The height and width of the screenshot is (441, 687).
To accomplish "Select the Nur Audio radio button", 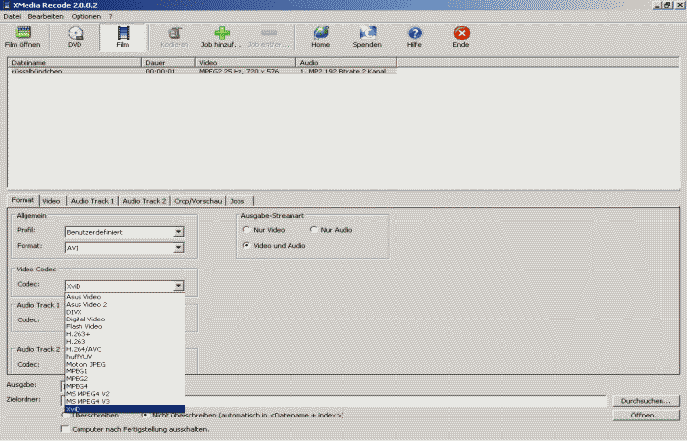I will pos(315,230).
